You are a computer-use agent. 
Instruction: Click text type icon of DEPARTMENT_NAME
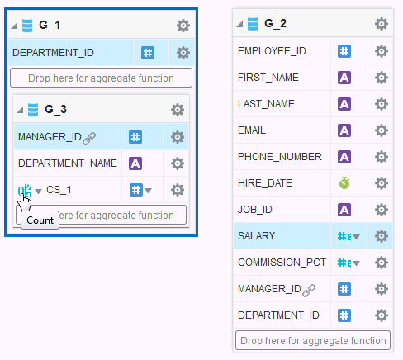[135, 163]
